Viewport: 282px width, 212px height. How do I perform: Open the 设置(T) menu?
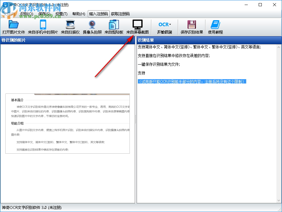pyautogui.click(x=61, y=14)
